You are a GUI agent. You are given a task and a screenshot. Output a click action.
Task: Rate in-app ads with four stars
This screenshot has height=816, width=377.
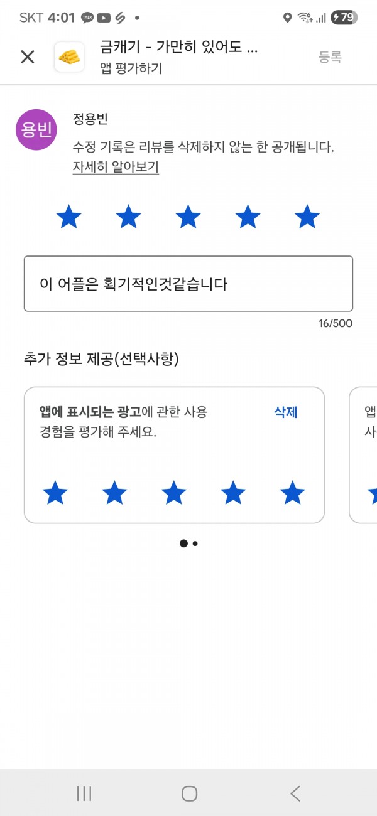233,493
